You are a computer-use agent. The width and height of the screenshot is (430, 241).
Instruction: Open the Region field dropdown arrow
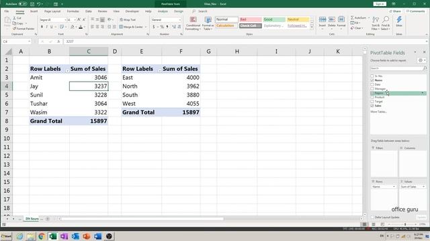(x=423, y=93)
